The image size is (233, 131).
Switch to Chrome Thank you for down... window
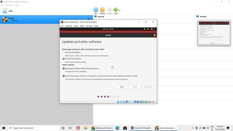[x=102, y=128]
